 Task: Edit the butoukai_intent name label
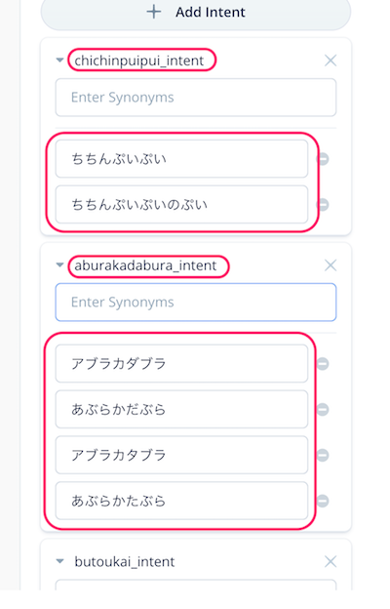pos(125,561)
